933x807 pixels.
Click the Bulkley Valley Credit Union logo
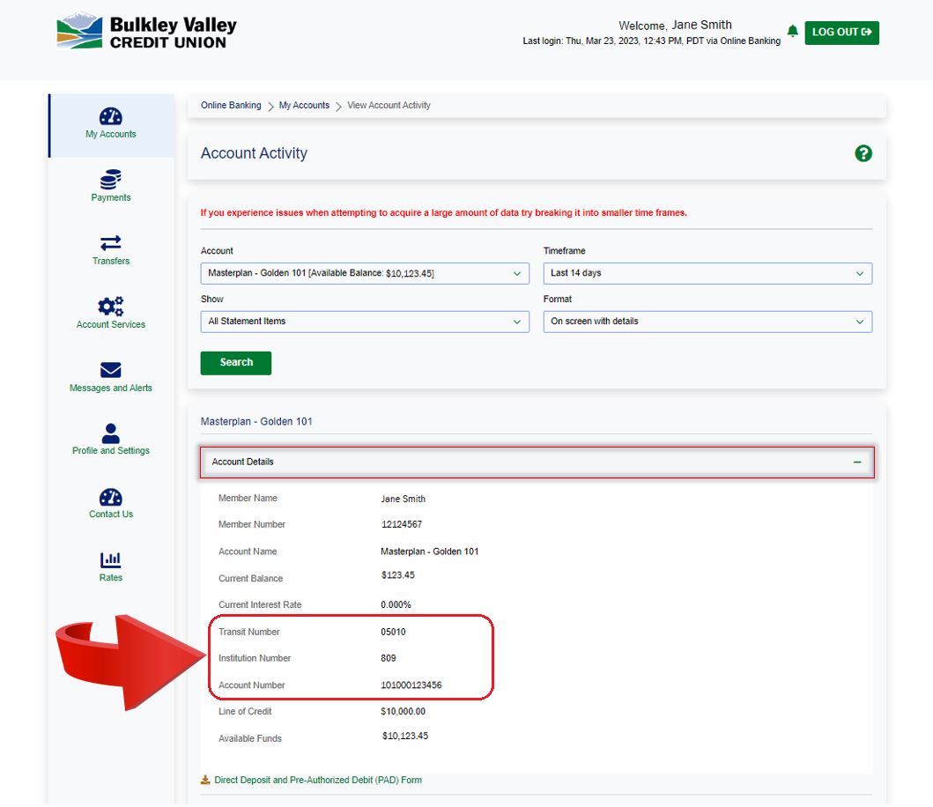[147, 31]
